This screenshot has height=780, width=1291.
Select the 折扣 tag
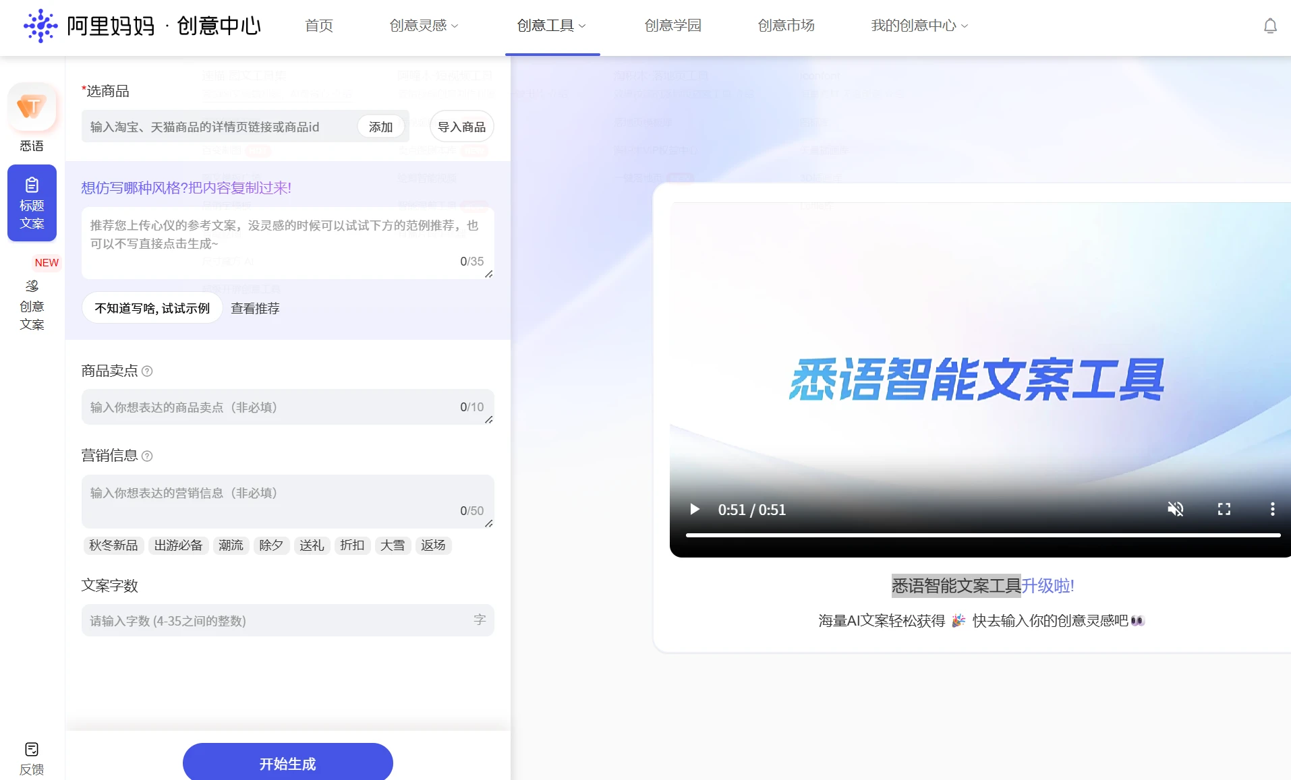pyautogui.click(x=352, y=545)
